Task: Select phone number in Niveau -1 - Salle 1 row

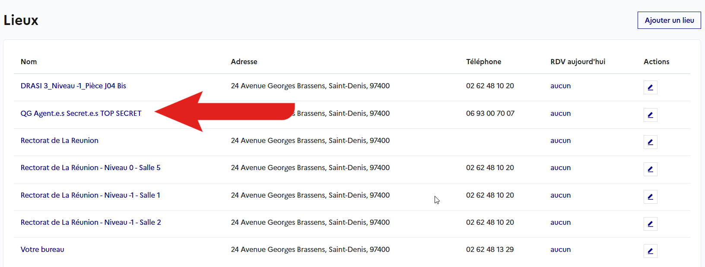Action: point(490,195)
